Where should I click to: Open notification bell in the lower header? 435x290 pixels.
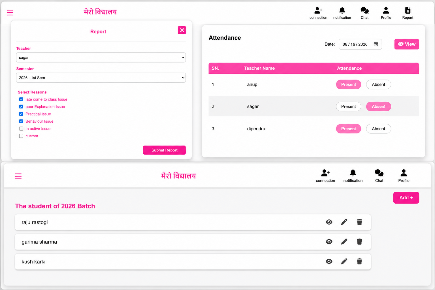[353, 173]
